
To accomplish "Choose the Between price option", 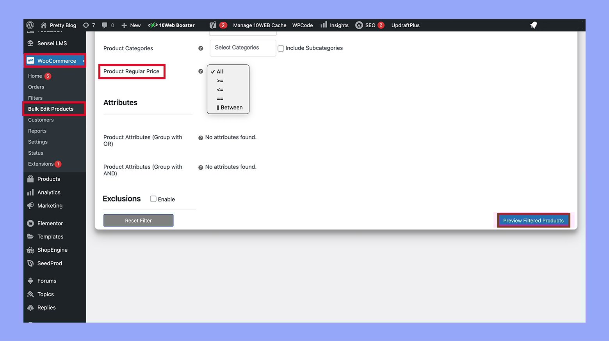I will [230, 108].
